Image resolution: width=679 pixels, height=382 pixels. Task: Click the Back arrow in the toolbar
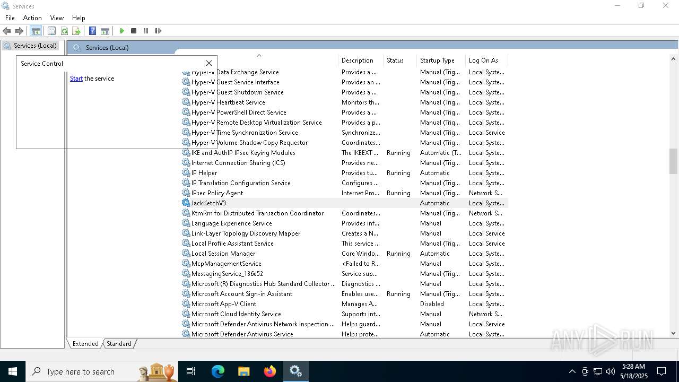[7, 31]
